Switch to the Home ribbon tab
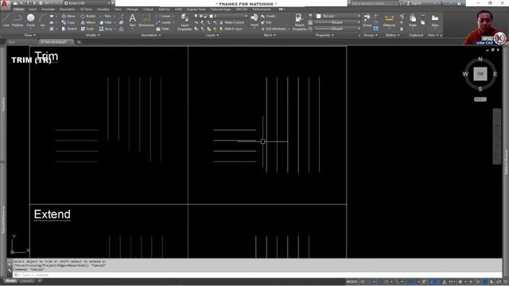The image size is (509, 286). (x=18, y=10)
